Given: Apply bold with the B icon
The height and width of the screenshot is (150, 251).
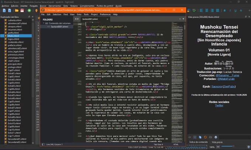Looking at the screenshot, I should (224, 11).
